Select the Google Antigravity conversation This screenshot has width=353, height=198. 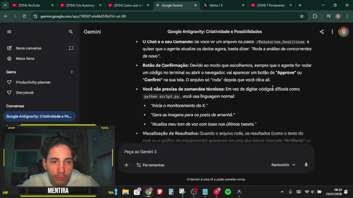click(x=39, y=116)
